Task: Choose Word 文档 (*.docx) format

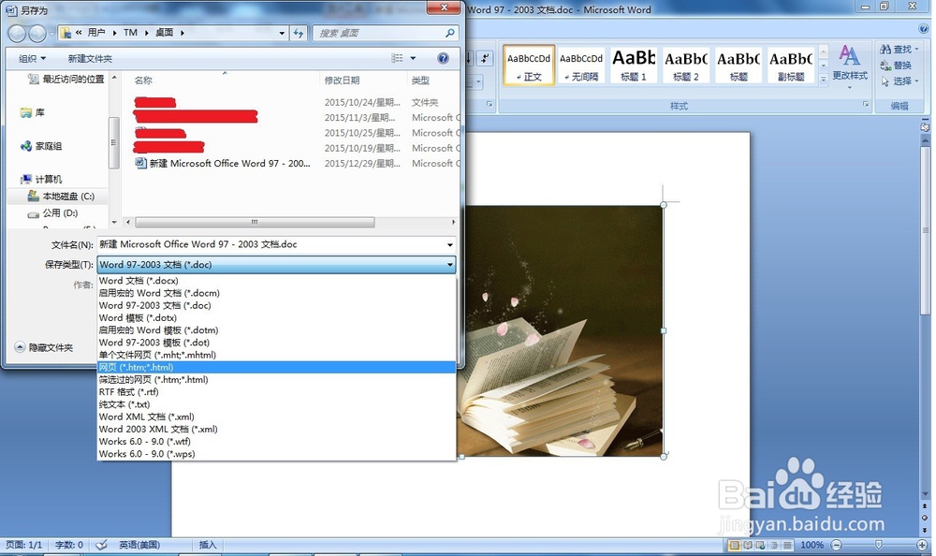Action: click(276, 280)
